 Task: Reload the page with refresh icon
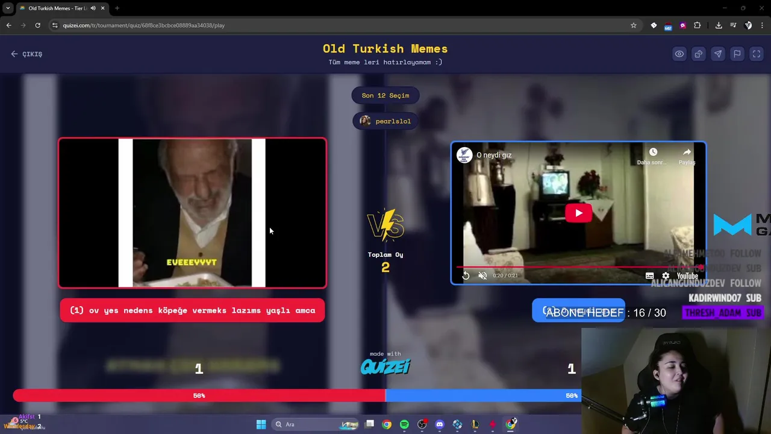[37, 25]
